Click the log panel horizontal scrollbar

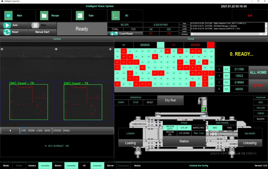228,34
